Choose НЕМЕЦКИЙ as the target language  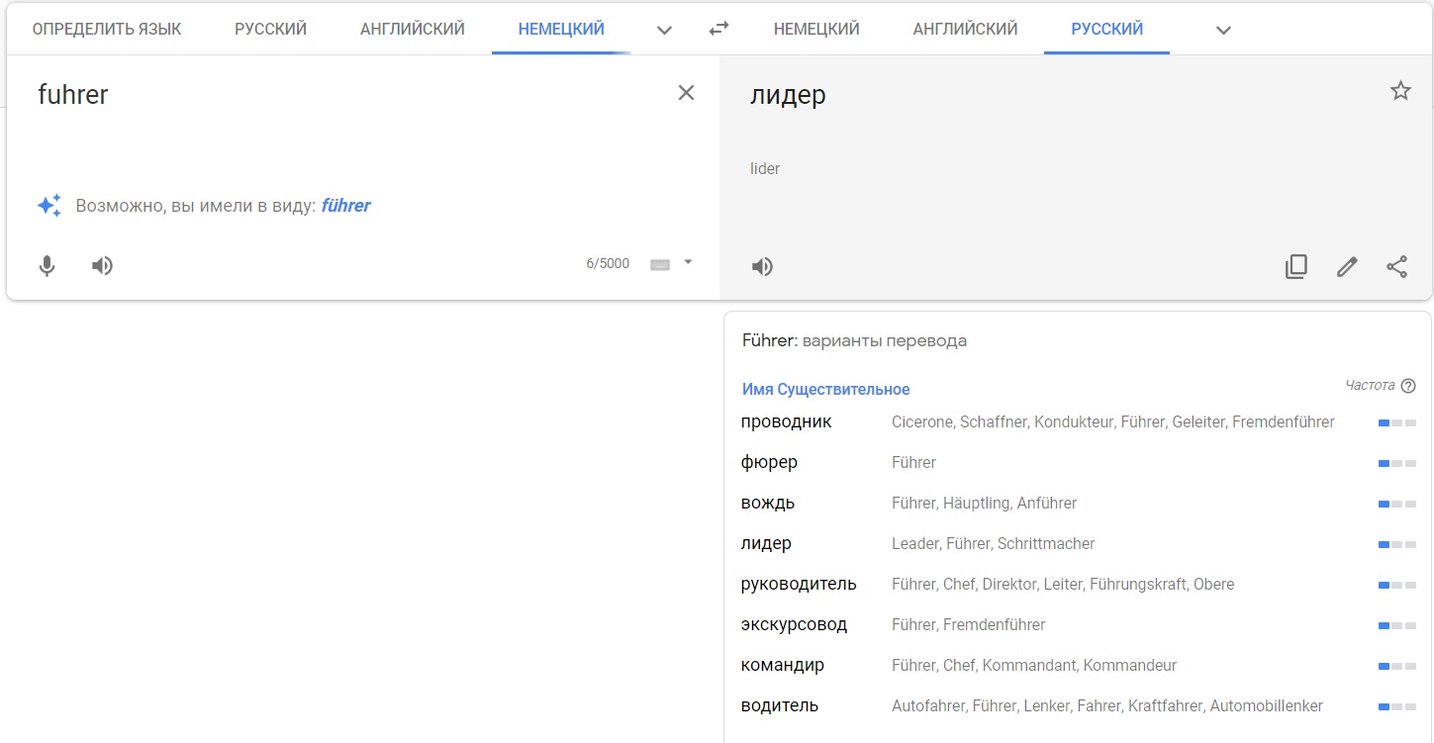point(815,29)
